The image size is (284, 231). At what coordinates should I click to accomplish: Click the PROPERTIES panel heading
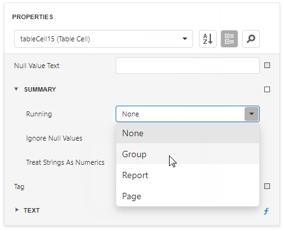click(x=32, y=17)
